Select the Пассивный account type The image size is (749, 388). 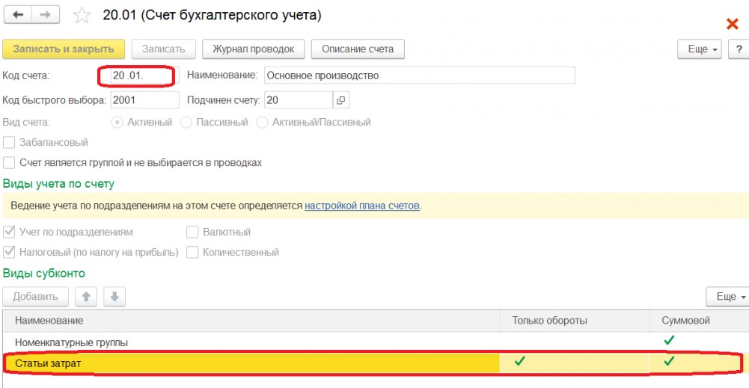point(186,122)
